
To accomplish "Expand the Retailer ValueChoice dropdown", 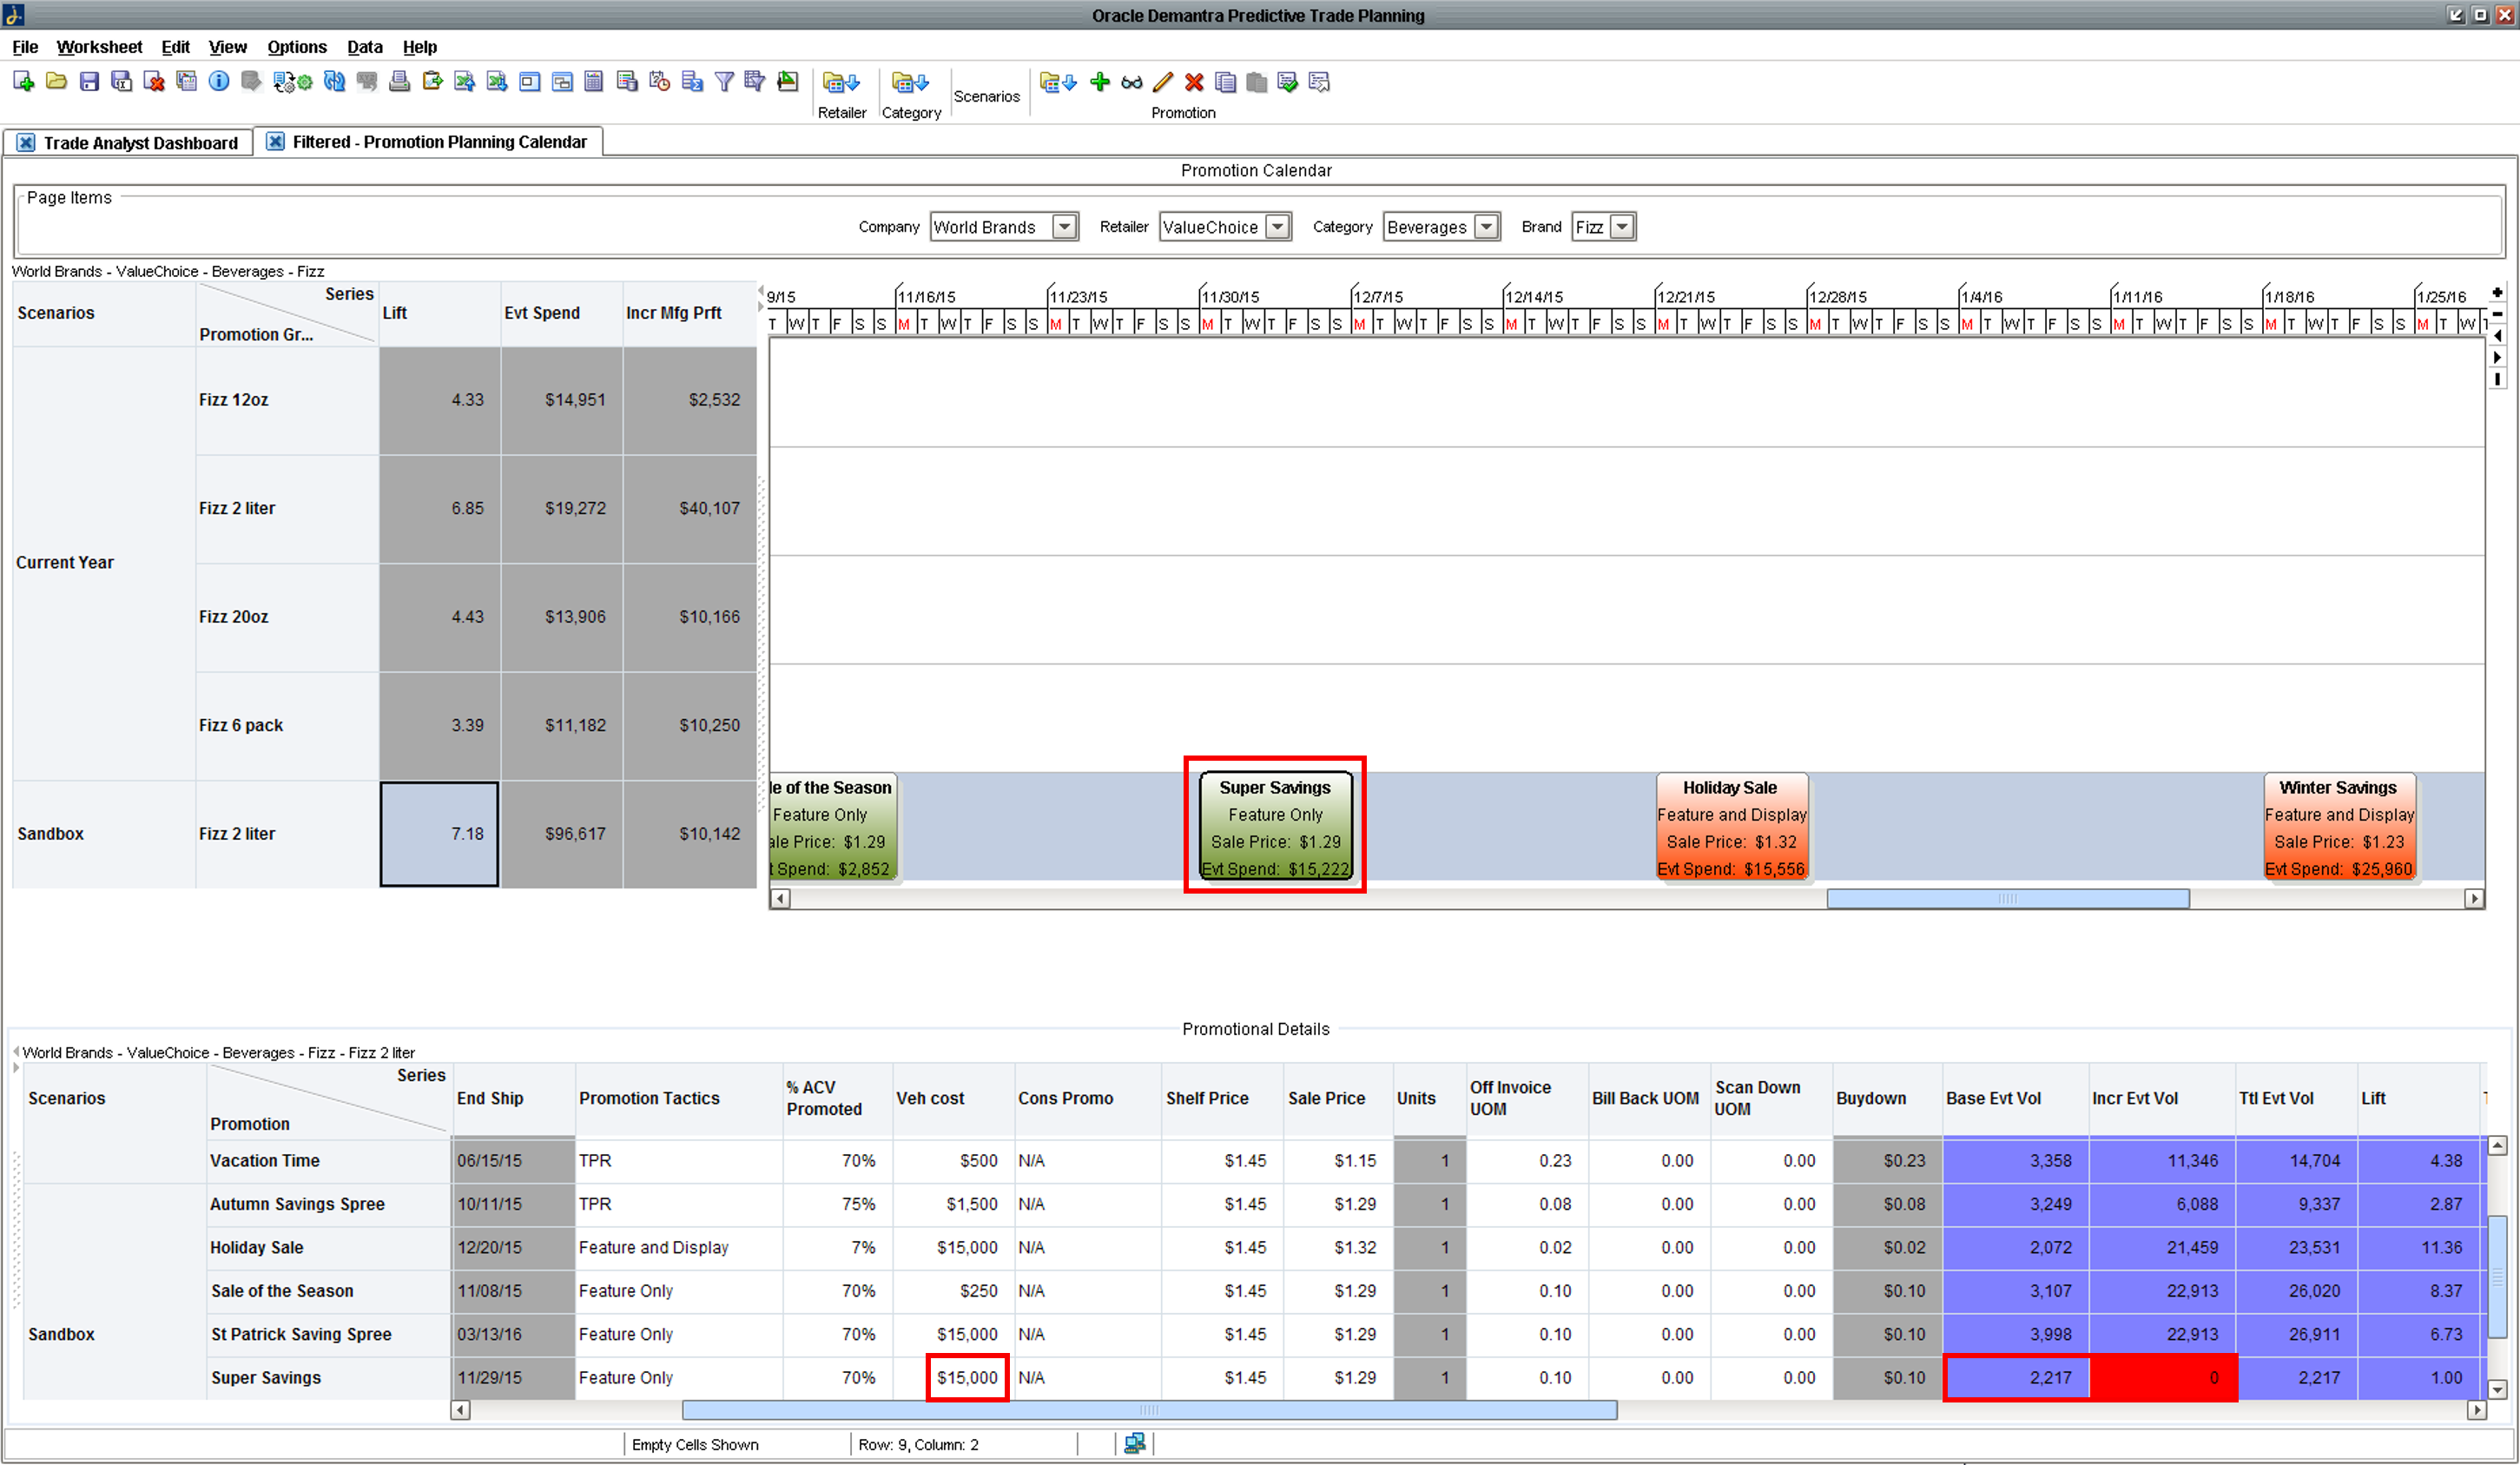I will pyautogui.click(x=1277, y=227).
